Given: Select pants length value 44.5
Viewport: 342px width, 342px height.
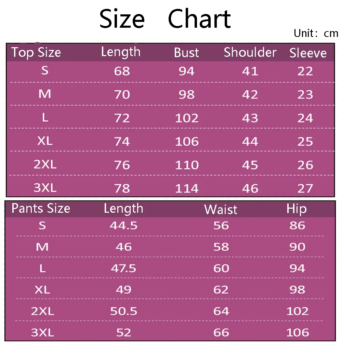Looking at the screenshot, I should pyautogui.click(x=124, y=225).
